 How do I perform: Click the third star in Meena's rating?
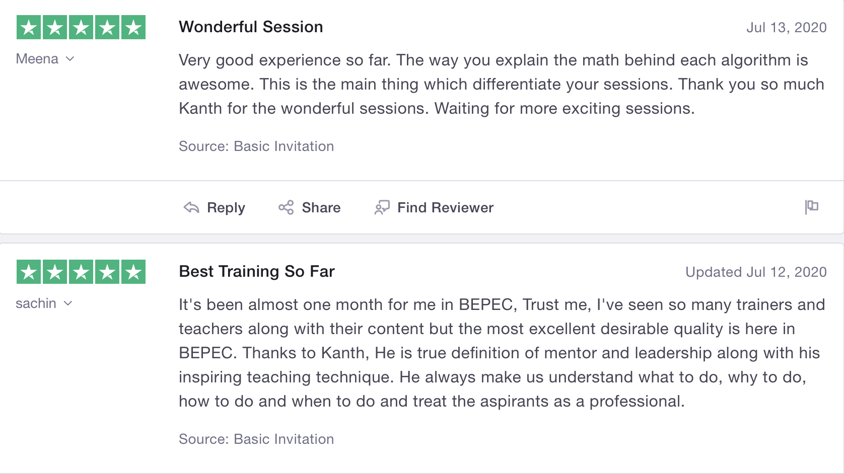click(81, 27)
